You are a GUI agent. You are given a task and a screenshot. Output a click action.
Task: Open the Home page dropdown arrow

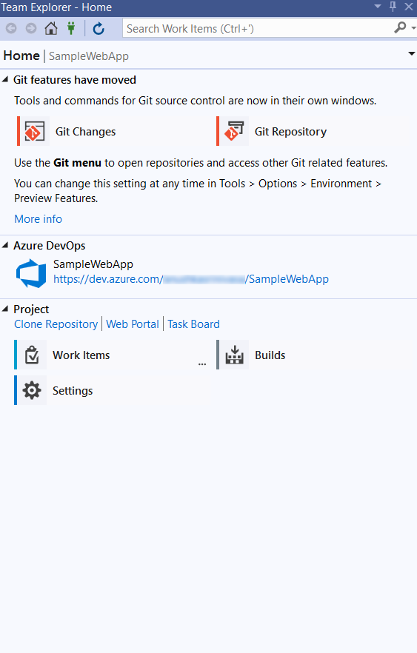click(x=412, y=54)
